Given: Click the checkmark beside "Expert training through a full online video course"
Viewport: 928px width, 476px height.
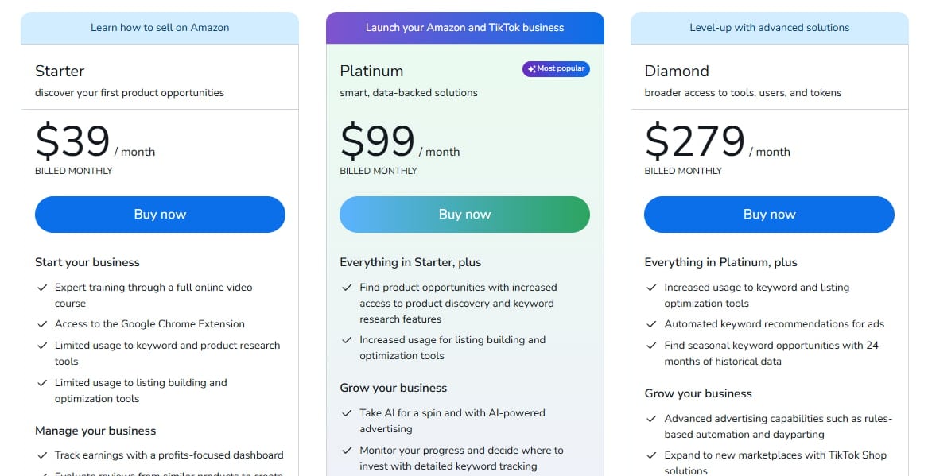Looking at the screenshot, I should click(42, 287).
